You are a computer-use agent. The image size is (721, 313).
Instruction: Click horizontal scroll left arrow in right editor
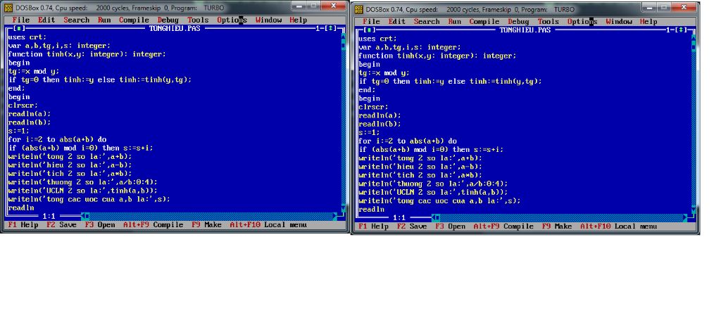(x=434, y=217)
